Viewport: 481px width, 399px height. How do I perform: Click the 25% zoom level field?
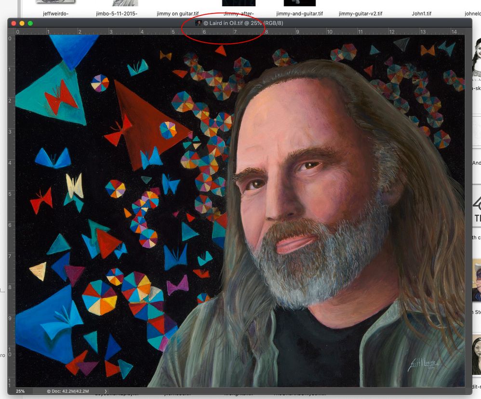click(20, 391)
